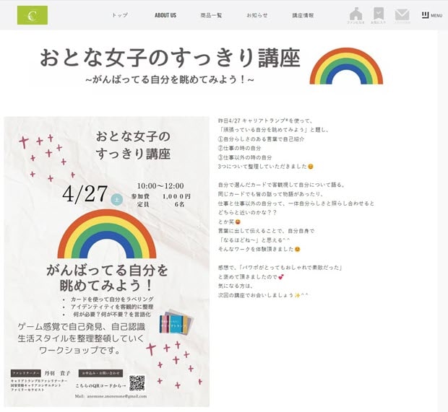
Task: Click the banner subtitle がんばってる自分を眺めてみよう
Action: pyautogui.click(x=170, y=79)
